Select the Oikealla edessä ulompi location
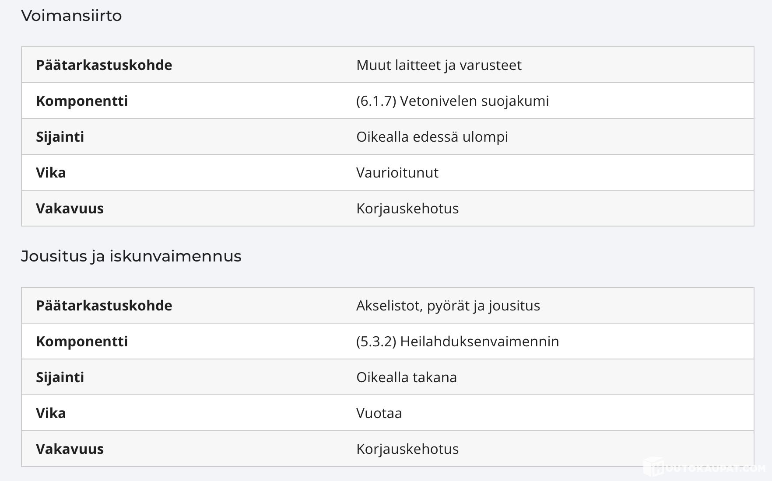772x481 pixels. tap(432, 137)
